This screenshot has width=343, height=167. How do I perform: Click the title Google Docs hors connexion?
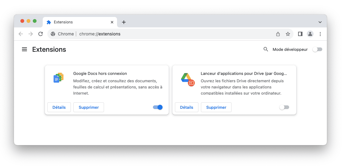pos(100,73)
